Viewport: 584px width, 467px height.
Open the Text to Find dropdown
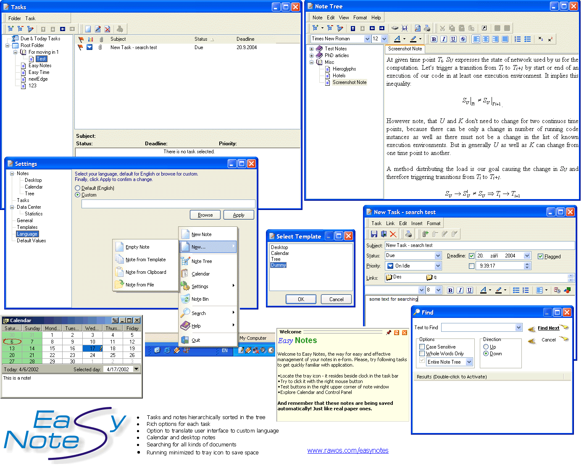518,328
